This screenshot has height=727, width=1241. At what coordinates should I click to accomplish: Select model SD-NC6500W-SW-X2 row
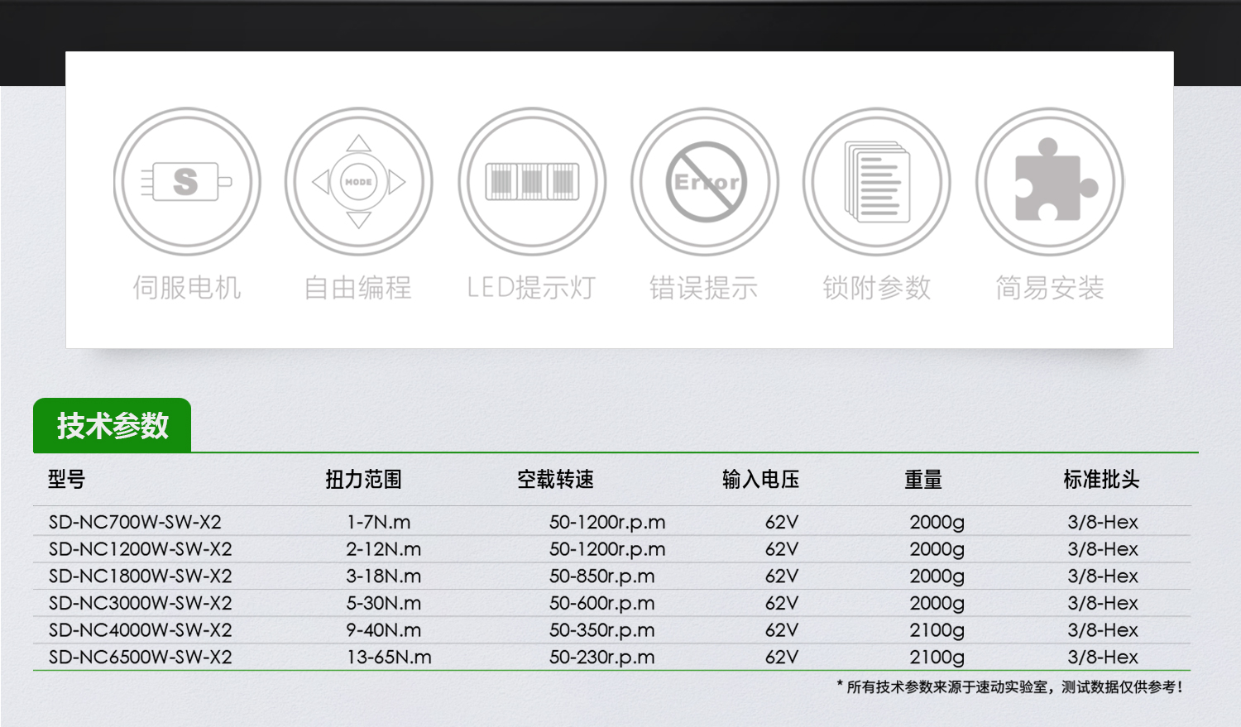tap(140, 658)
